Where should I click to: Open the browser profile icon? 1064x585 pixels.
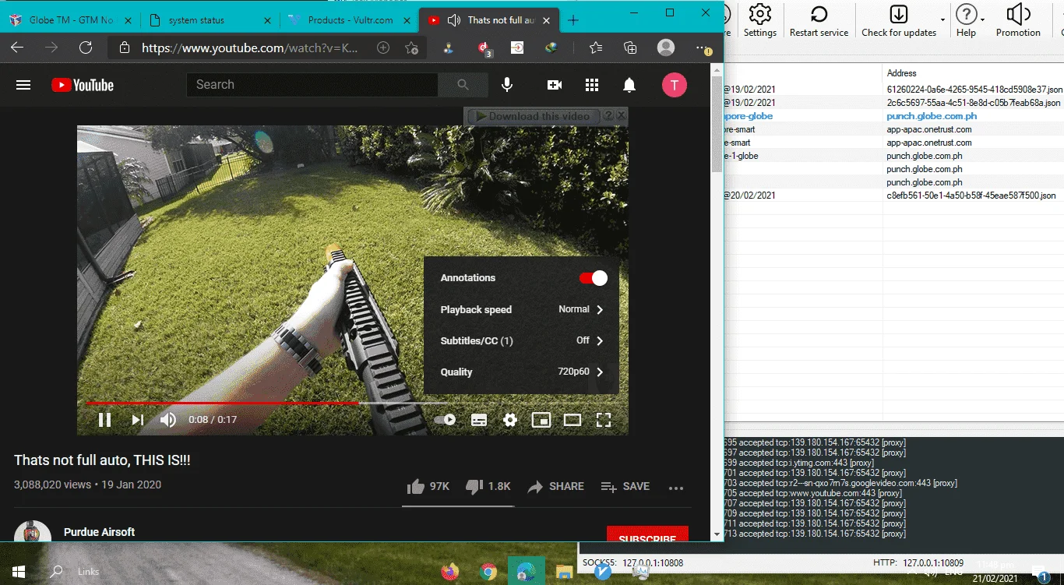click(666, 48)
